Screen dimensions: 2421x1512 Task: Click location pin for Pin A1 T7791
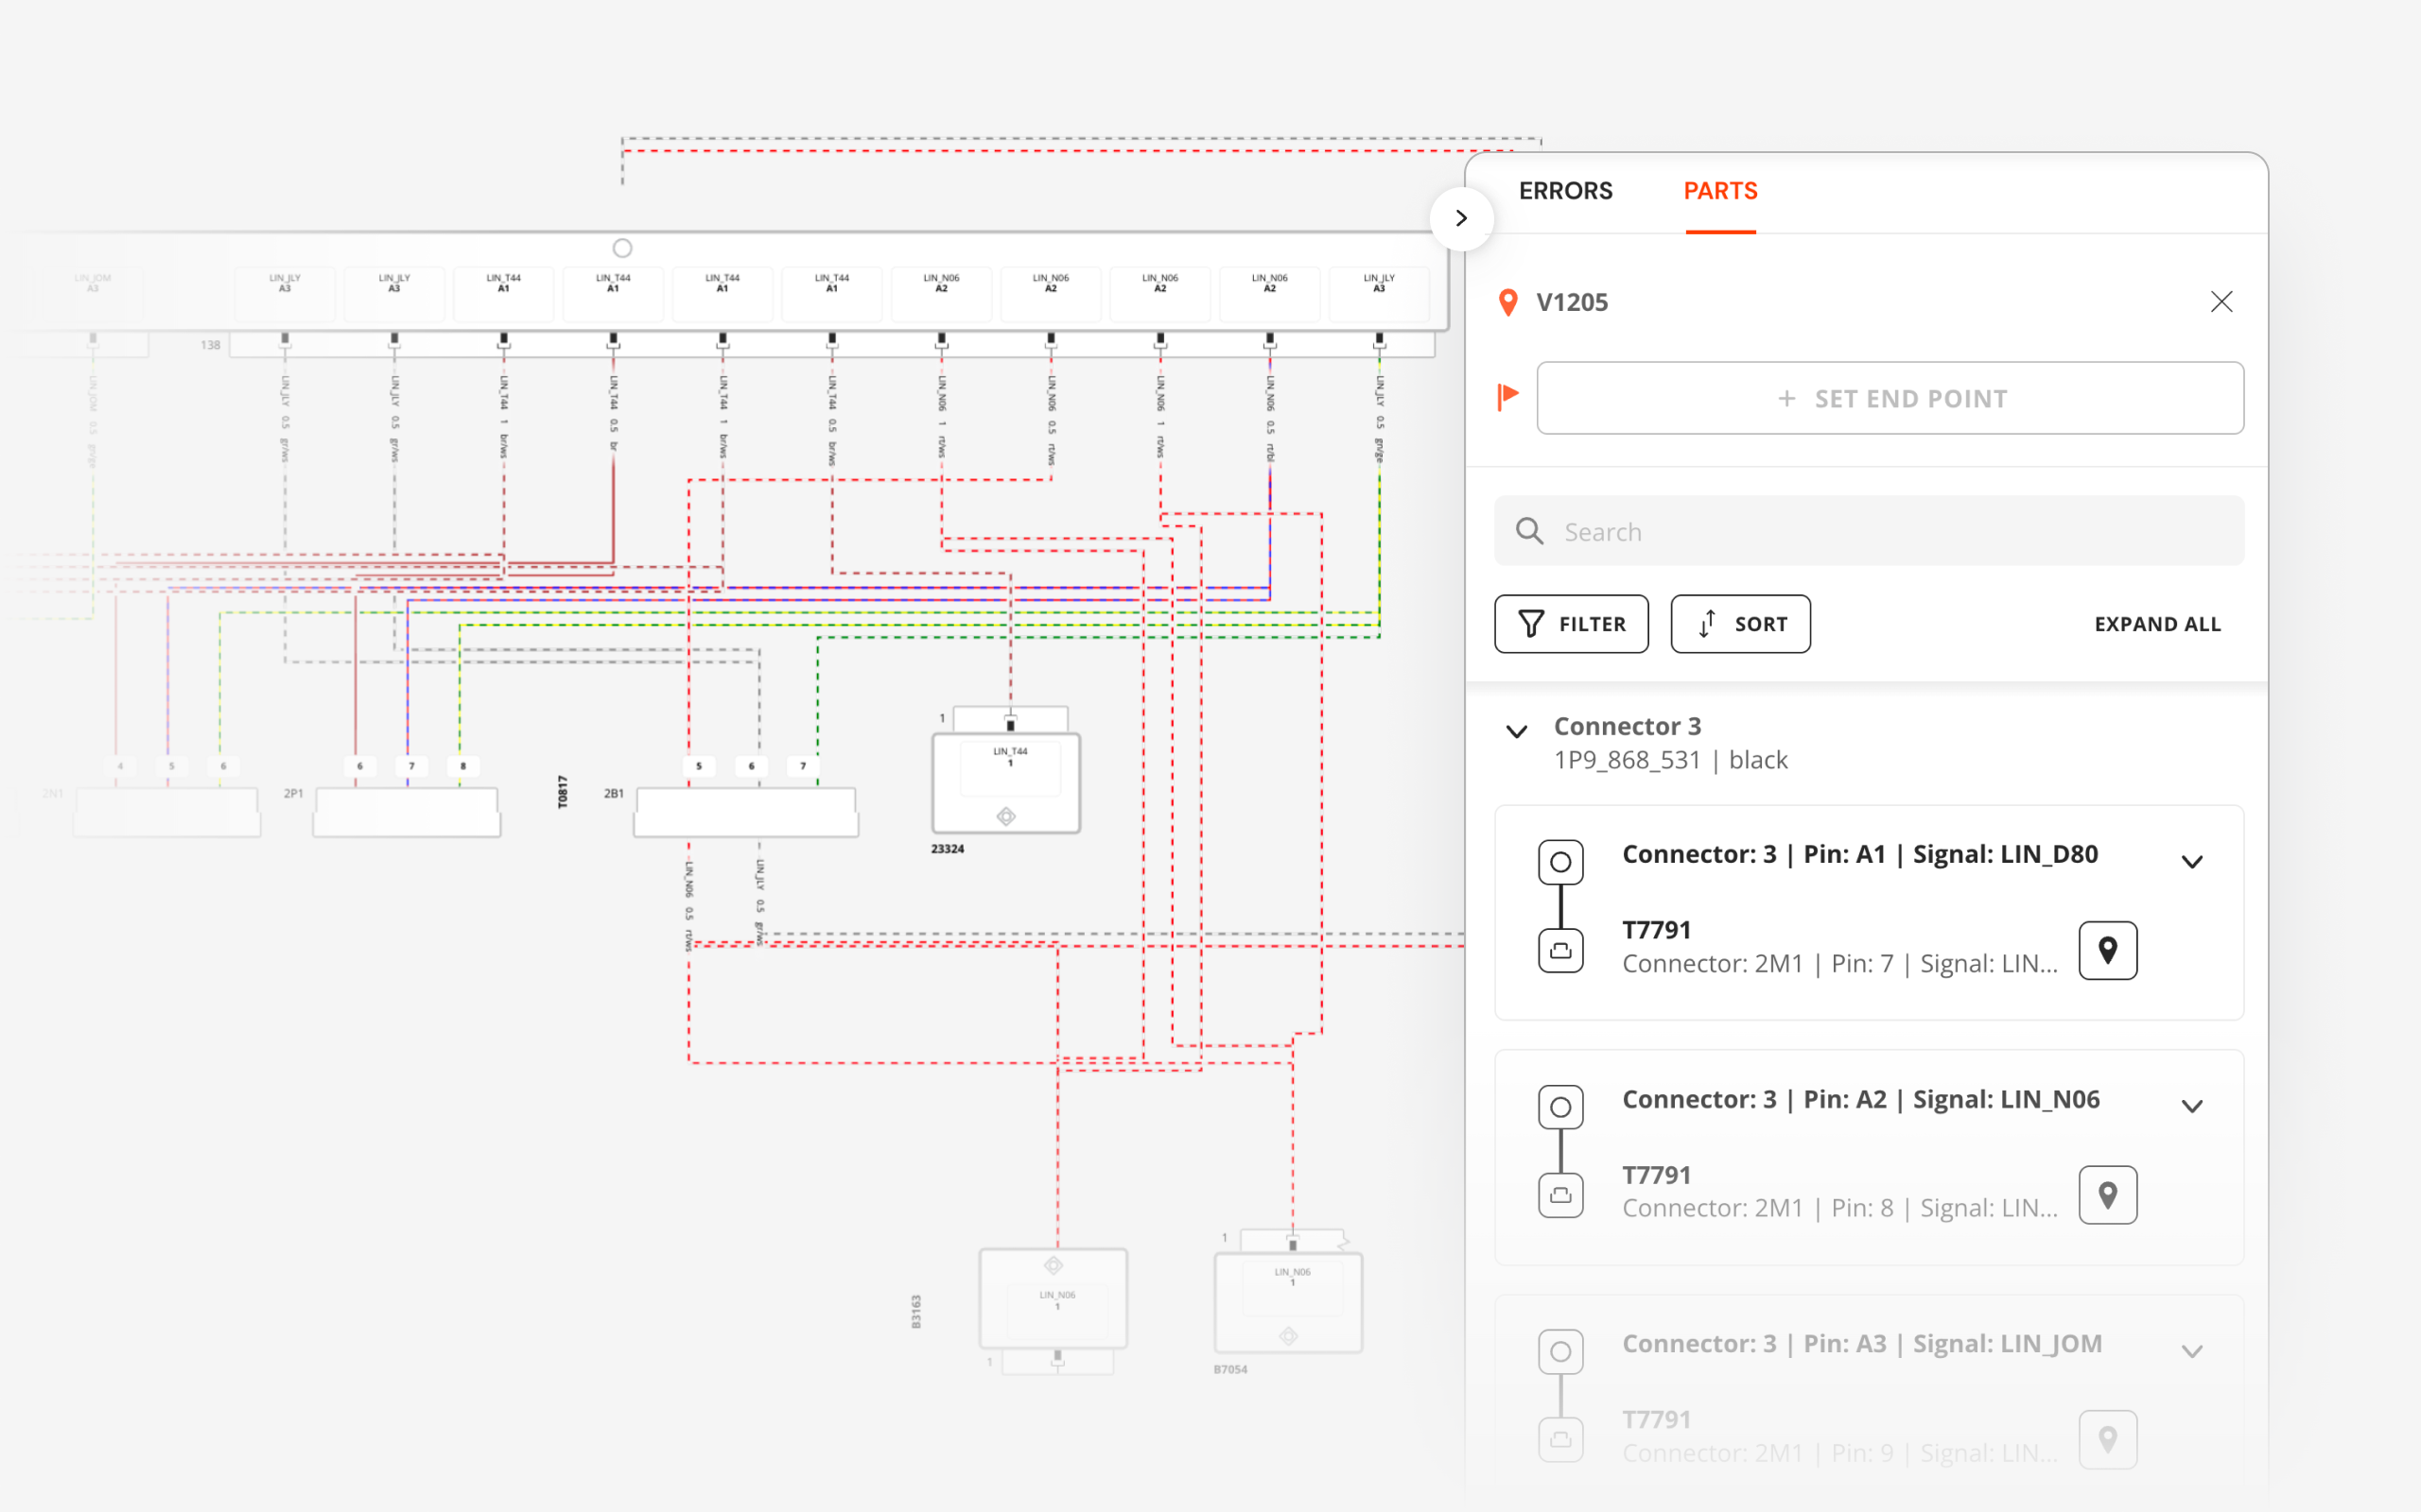tap(2107, 950)
